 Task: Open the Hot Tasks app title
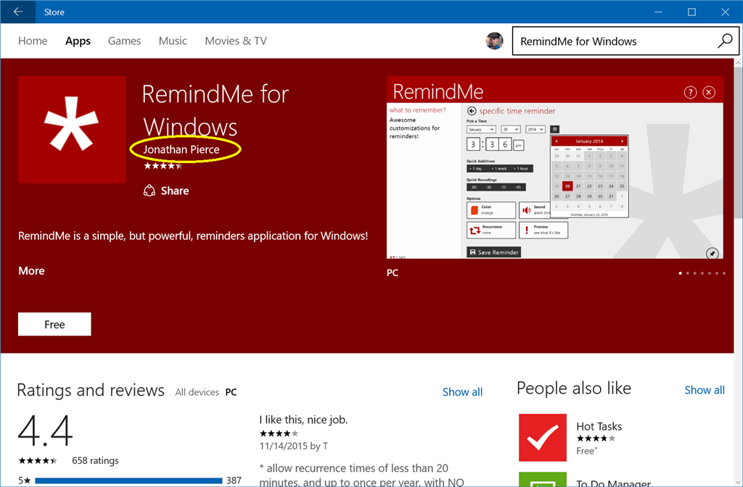pyautogui.click(x=599, y=426)
